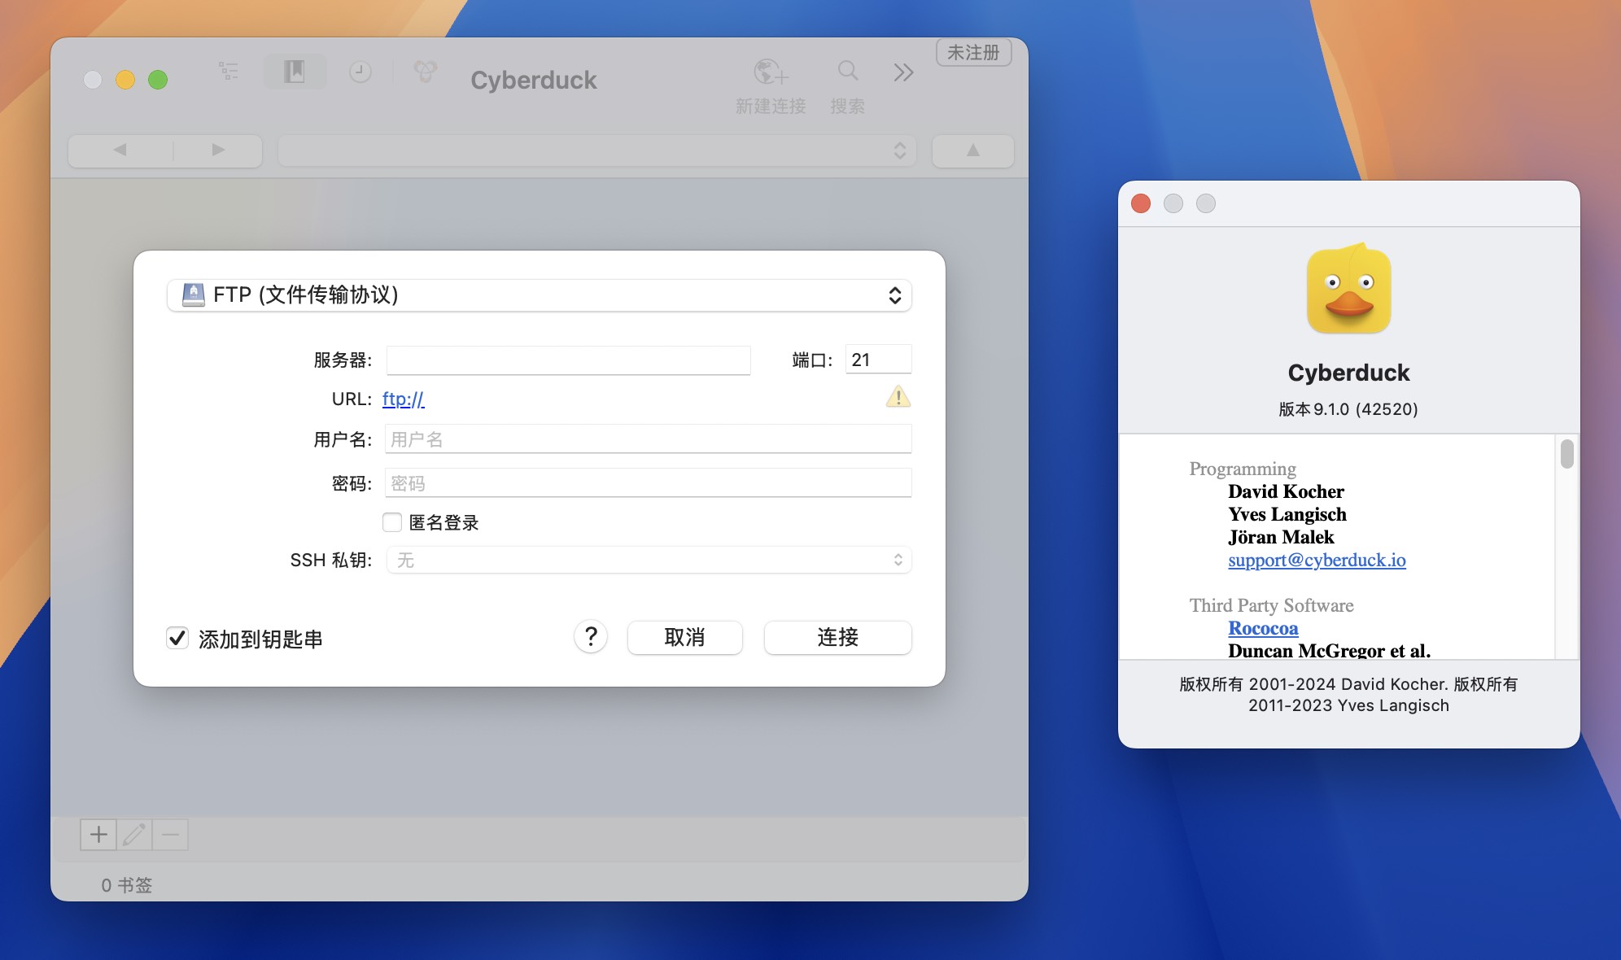Go forward with the right arrow navigation button

[218, 151]
